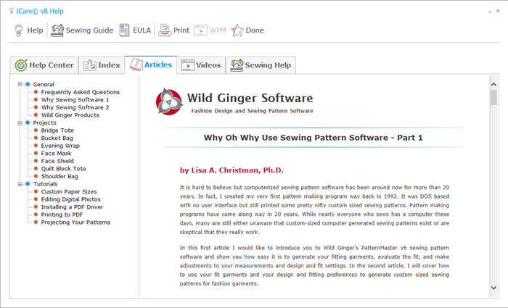The height and width of the screenshot is (308, 508).
Task: Switch to the Videos tab
Action: pos(201,65)
